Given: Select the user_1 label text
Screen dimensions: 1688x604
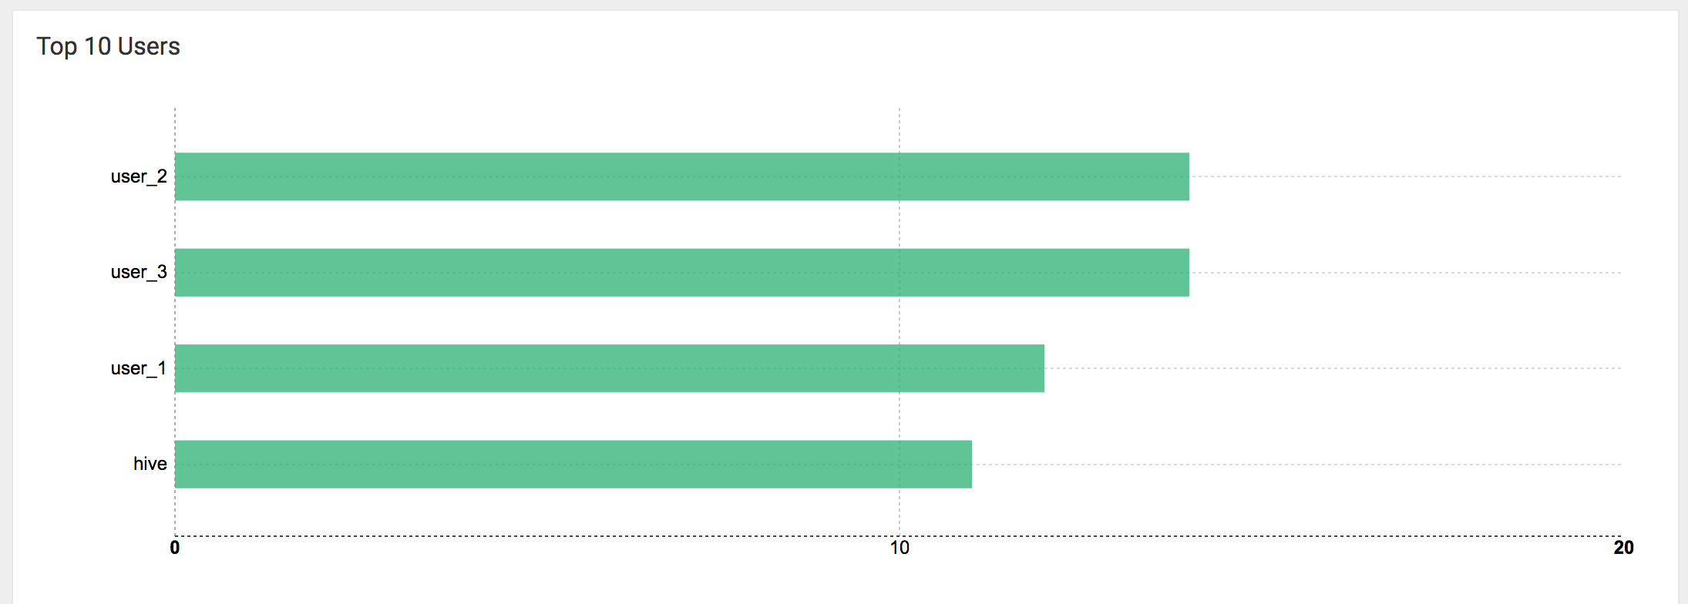Looking at the screenshot, I should [139, 368].
